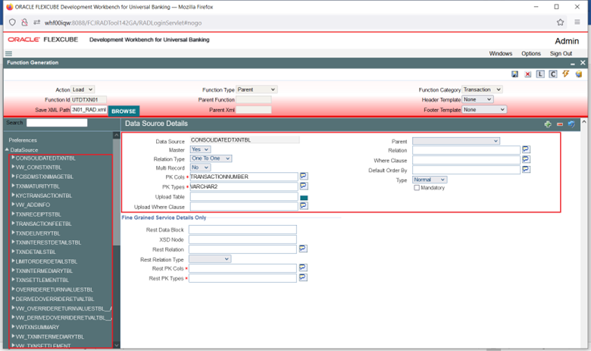Open the Type Normal dropdown

[x=430, y=180]
